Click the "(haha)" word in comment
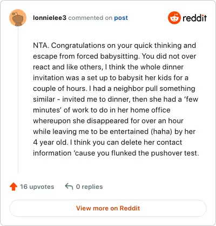 (x=161, y=132)
